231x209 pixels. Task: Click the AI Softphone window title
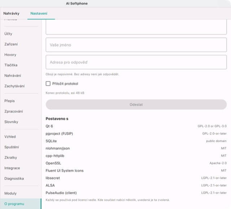coord(77,4)
